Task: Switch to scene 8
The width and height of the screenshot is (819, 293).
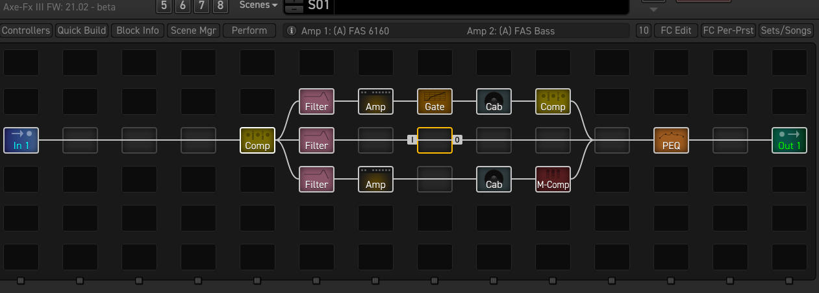Action: 221,6
